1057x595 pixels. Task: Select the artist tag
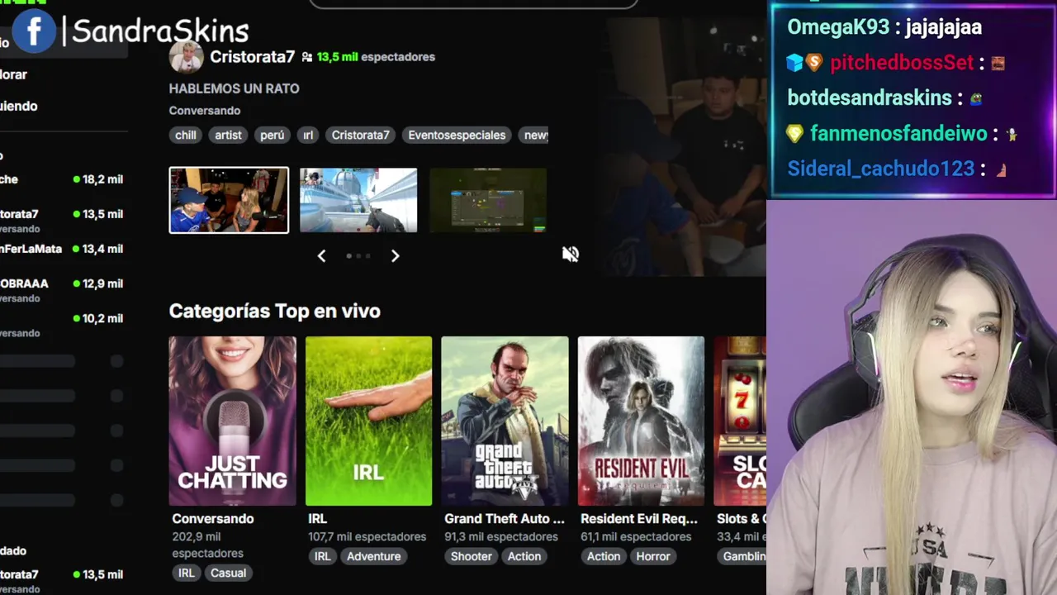229,135
